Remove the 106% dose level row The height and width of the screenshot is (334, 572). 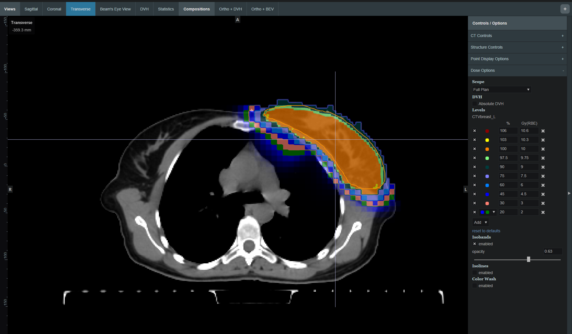(543, 131)
